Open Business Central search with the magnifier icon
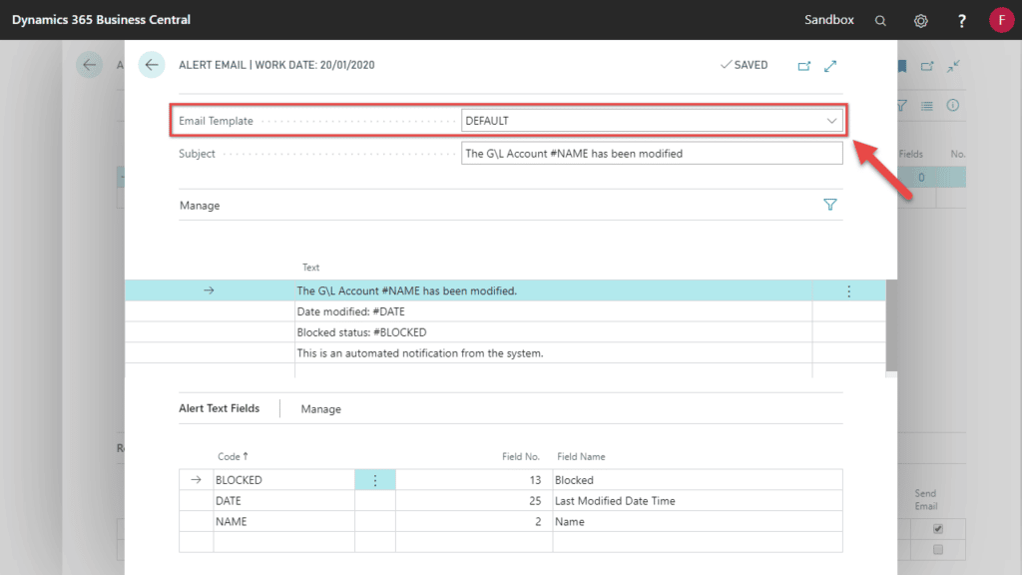This screenshot has width=1022, height=575. tap(880, 20)
